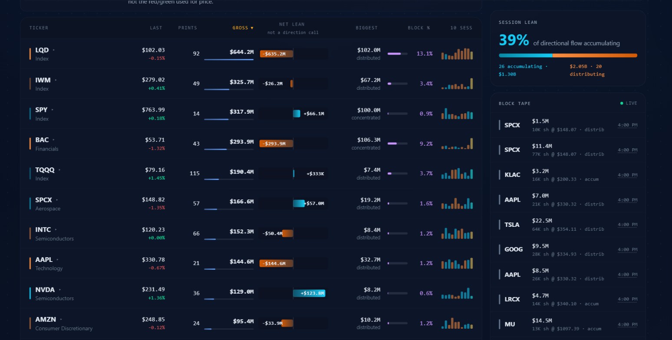Select the AMZN ticker name

point(46,320)
